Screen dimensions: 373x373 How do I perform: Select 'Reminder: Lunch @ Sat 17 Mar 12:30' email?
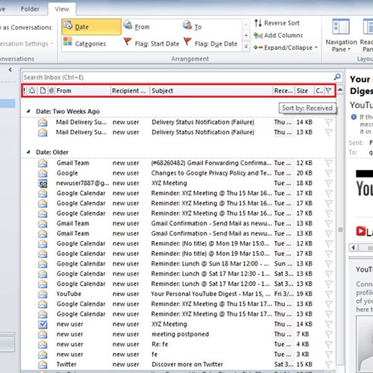pos(178,274)
